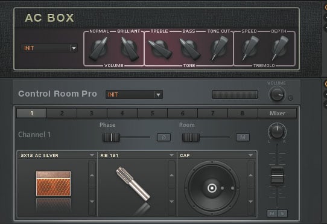
Task: Select next cabinet with down arrow
Action: coord(92,202)
